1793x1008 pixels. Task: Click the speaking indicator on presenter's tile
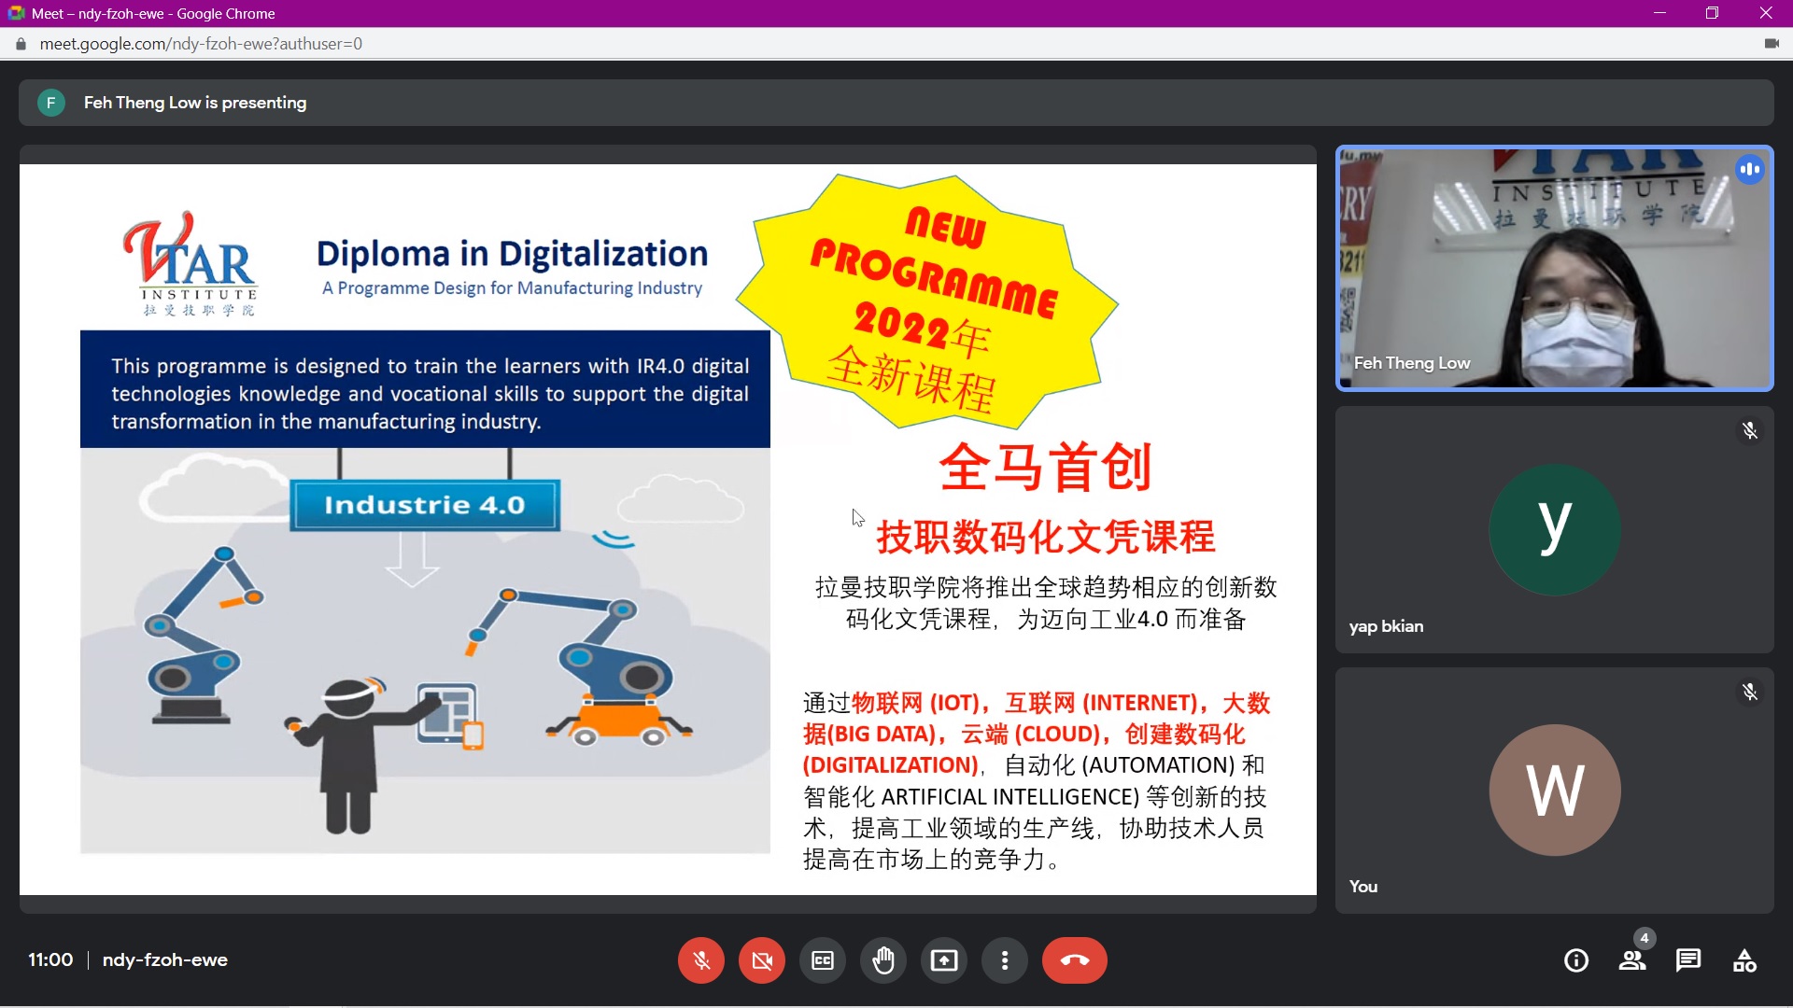pyautogui.click(x=1750, y=170)
